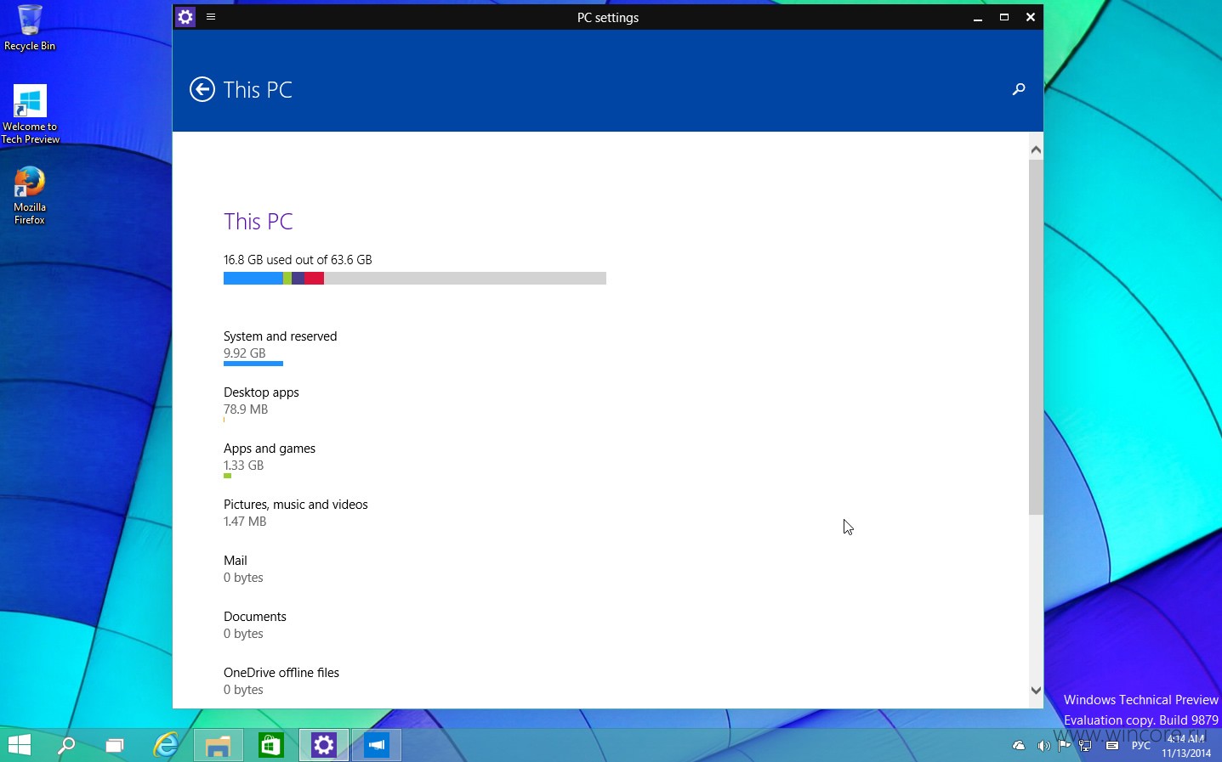Open the hamburger menu in the title bar
This screenshot has height=762, width=1222.
(211, 16)
